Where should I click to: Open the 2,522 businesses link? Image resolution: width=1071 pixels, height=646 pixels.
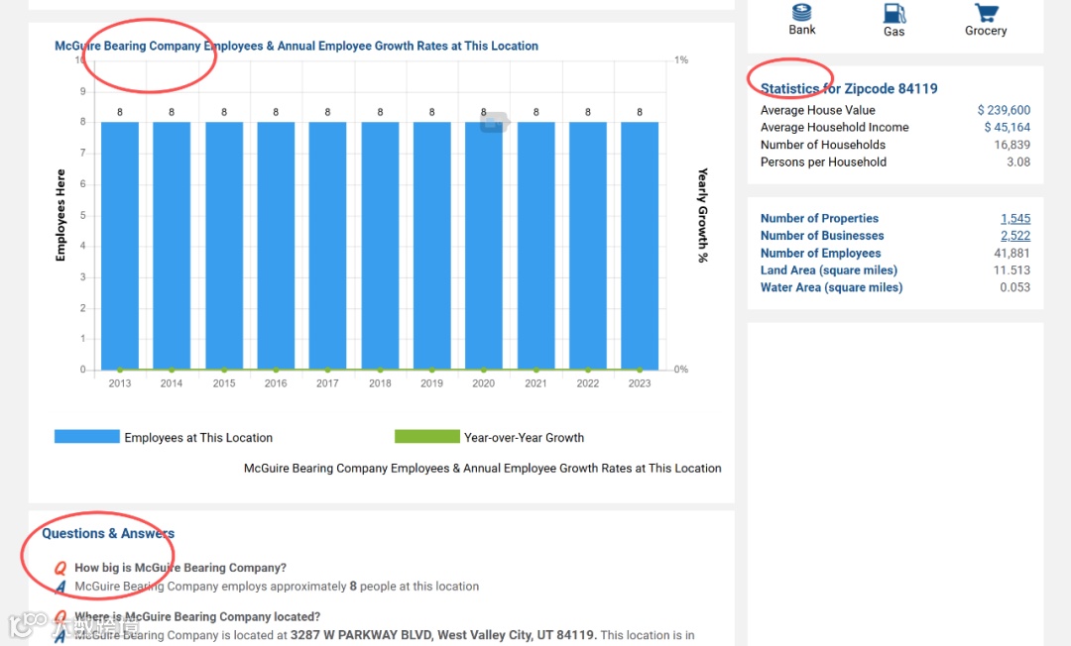[x=1015, y=236]
